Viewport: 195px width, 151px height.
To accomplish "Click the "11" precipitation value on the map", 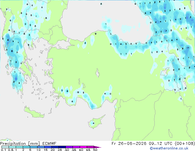I will click(188, 48).
